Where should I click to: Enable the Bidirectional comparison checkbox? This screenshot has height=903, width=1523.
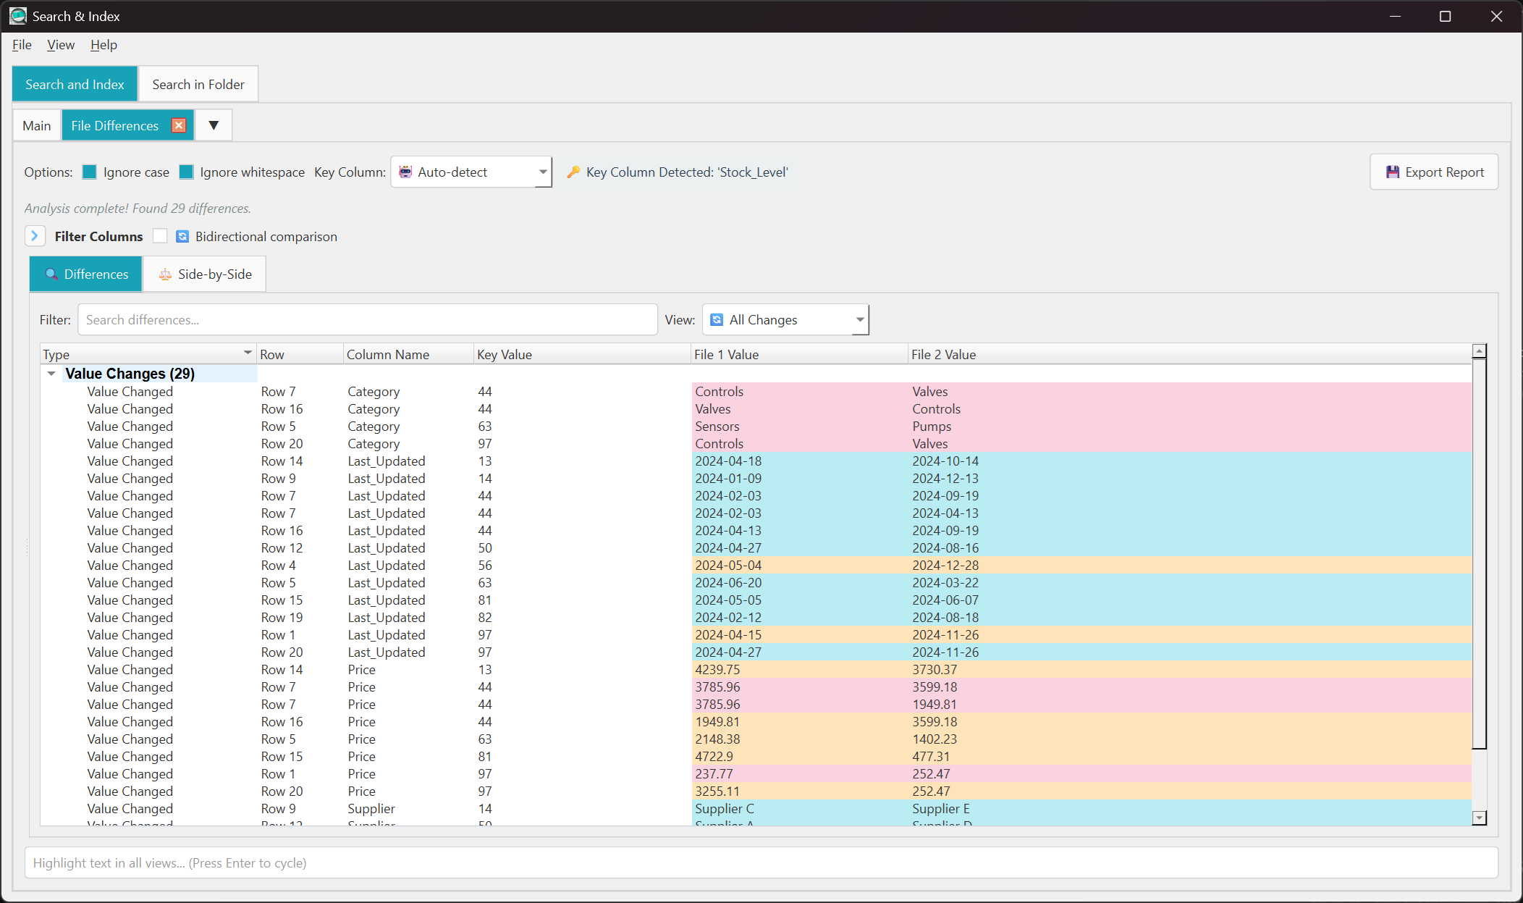(x=160, y=237)
